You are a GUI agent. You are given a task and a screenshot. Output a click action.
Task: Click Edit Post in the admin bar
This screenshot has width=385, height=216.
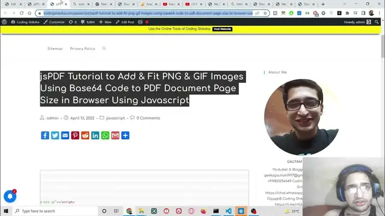coord(125,22)
